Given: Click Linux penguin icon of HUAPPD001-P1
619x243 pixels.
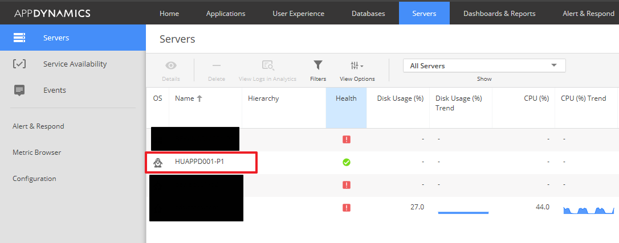Looking at the screenshot, I should [158, 162].
